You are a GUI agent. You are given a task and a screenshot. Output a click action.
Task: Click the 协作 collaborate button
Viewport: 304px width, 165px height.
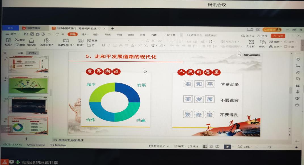coord(262,36)
